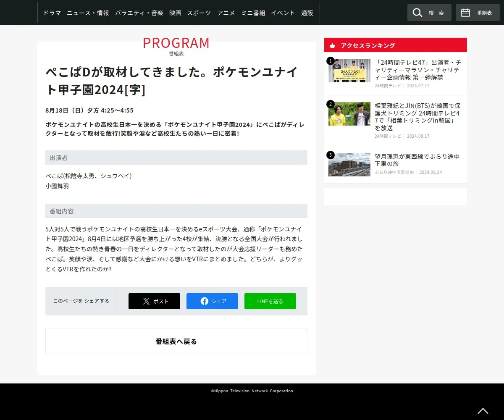Click performer name 小國舞羽

[57, 186]
